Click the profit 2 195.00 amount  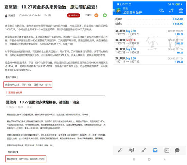(179, 44)
